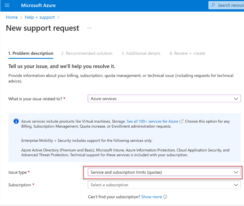Viewport: 244px width, 206px height.
Task: Go to Recommended solution step
Action: tap(87, 53)
